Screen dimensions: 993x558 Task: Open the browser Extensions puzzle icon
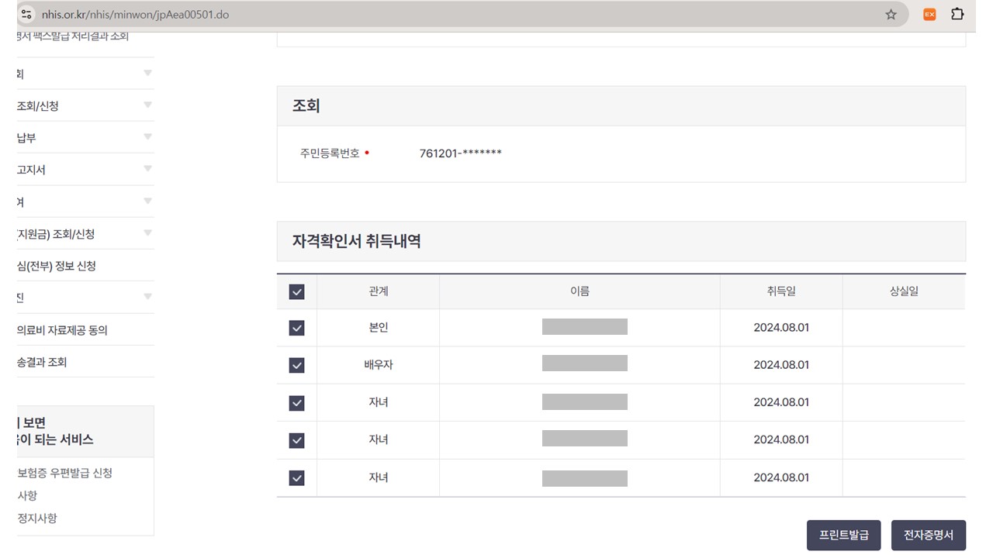(x=957, y=14)
